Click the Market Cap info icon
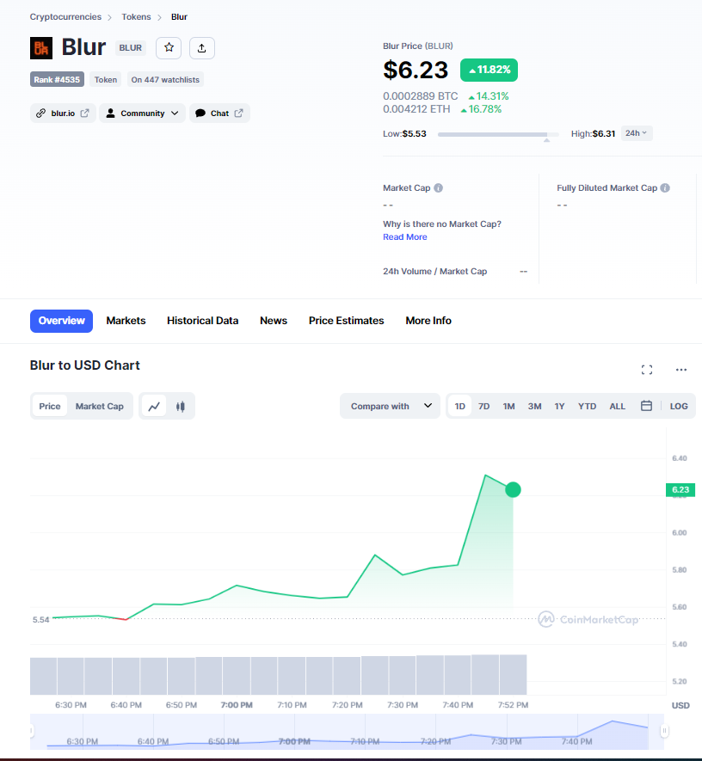The image size is (702, 761). point(439,188)
